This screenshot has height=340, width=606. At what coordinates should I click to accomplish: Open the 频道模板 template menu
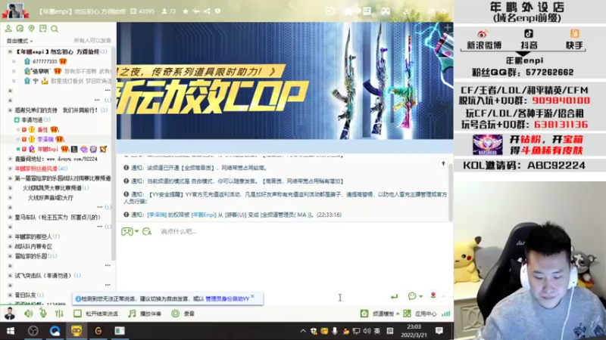click(380, 314)
